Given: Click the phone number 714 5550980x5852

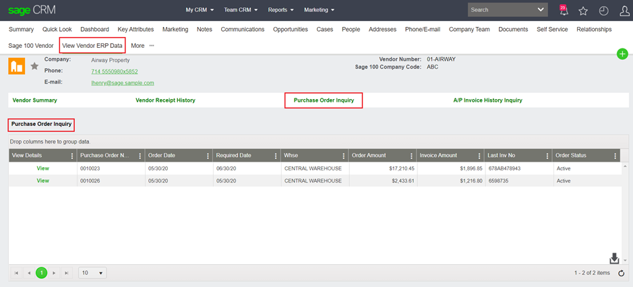Looking at the screenshot, I should 115,71.
